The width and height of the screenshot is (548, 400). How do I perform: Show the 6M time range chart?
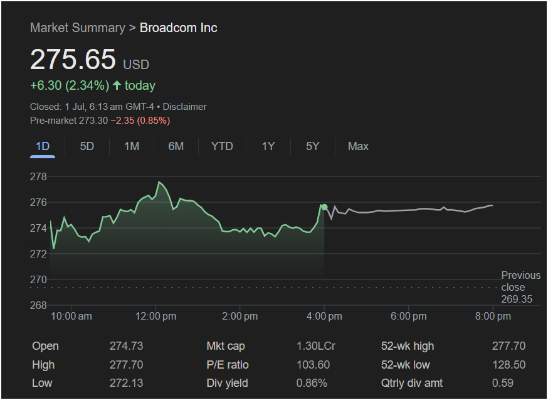click(x=176, y=146)
